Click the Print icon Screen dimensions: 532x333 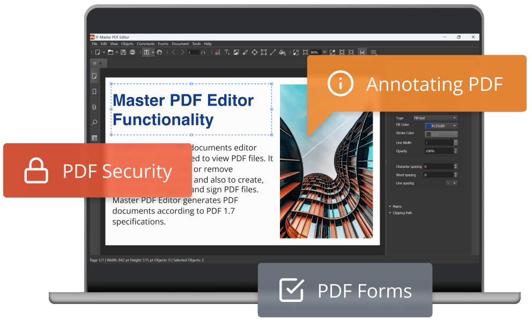(132, 52)
